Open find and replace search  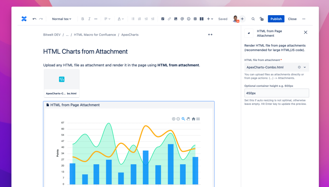click(x=253, y=19)
